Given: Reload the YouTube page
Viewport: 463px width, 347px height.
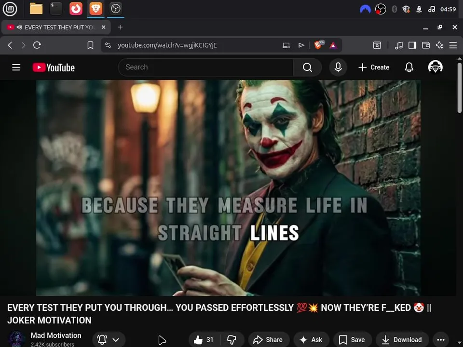Looking at the screenshot, I should (x=37, y=45).
